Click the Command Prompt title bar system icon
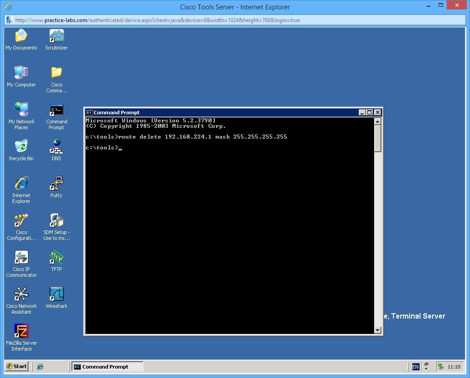Image resolution: width=470 pixels, height=378 pixels. [x=89, y=112]
